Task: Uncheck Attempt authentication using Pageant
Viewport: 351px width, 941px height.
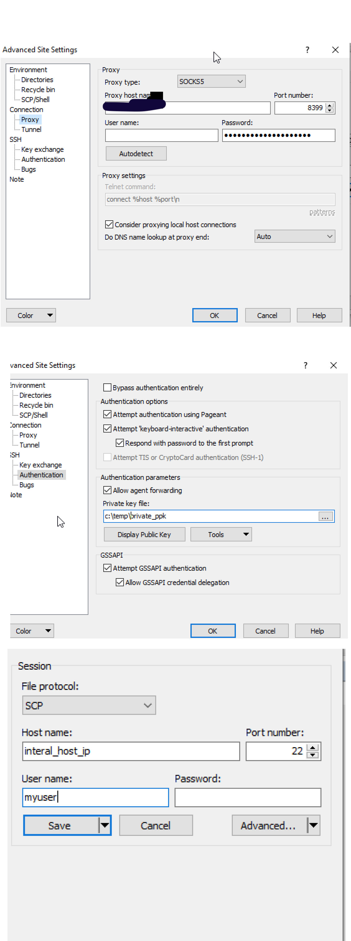Action: click(x=107, y=414)
